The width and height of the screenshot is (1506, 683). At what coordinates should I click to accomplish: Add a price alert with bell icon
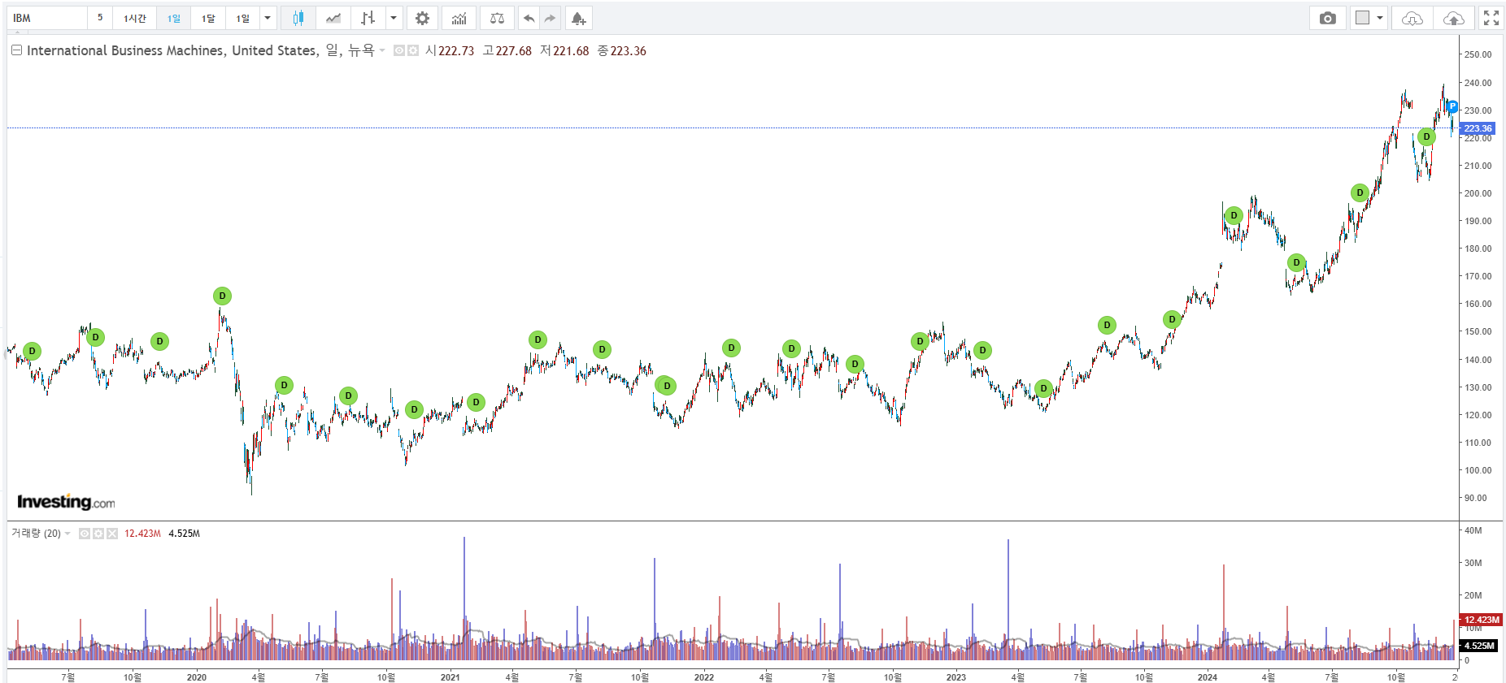(578, 18)
